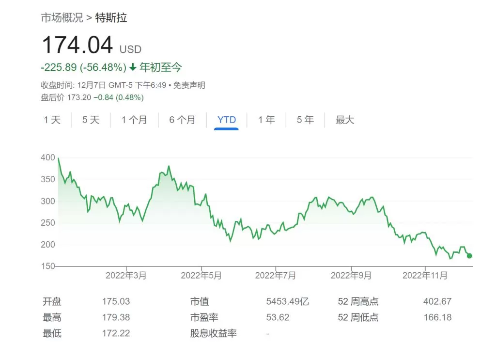
Task: Switch to the 5 天 range tab
Action: (91, 120)
